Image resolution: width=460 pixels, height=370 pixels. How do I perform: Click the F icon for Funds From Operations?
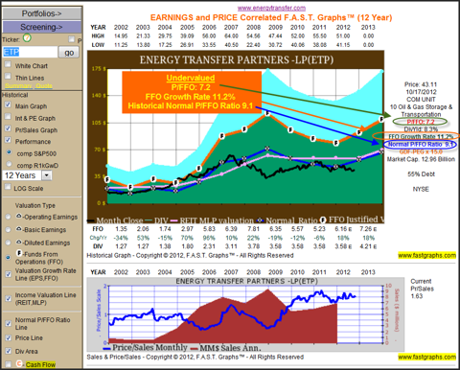(19, 253)
